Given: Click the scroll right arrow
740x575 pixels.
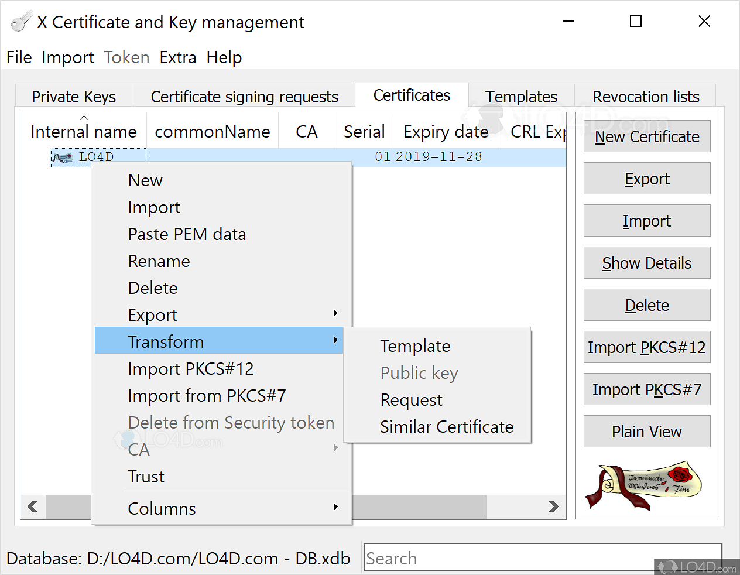Looking at the screenshot, I should coord(553,506).
